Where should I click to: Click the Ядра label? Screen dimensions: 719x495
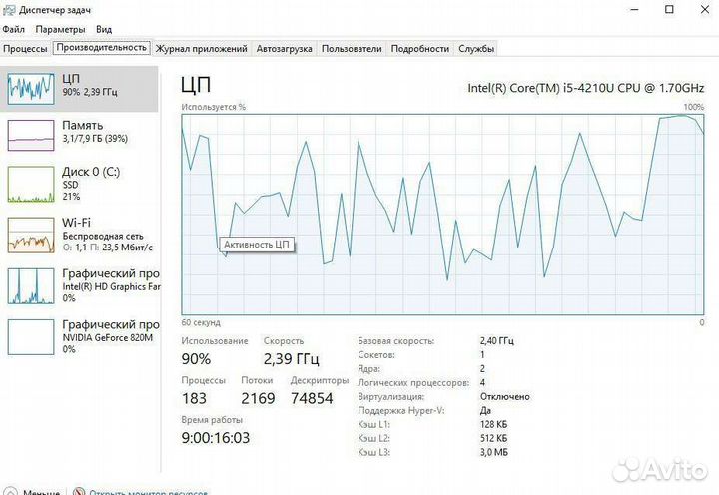pos(368,369)
